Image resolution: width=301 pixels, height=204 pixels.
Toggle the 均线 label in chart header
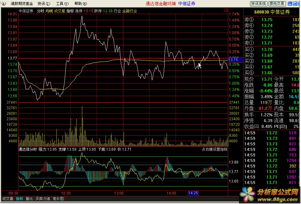49,11
